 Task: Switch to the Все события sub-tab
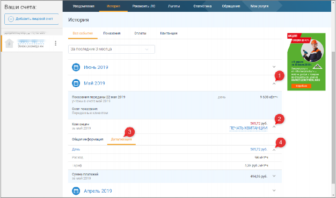pyautogui.click(x=83, y=33)
